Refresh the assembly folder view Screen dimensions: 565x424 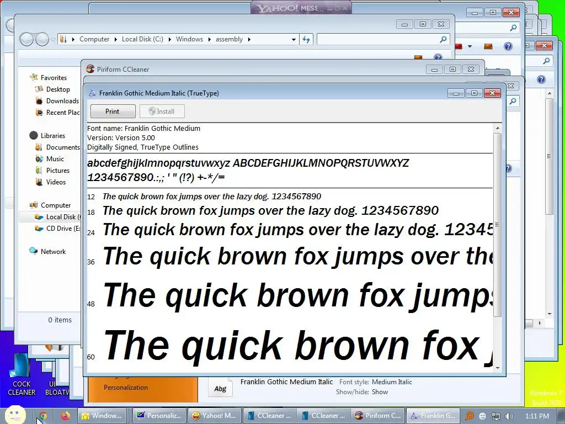306,39
